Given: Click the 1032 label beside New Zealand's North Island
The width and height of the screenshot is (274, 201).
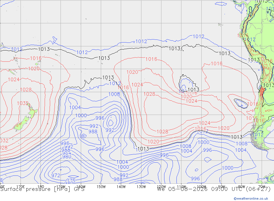Looking at the screenshot, I should click(23, 103).
